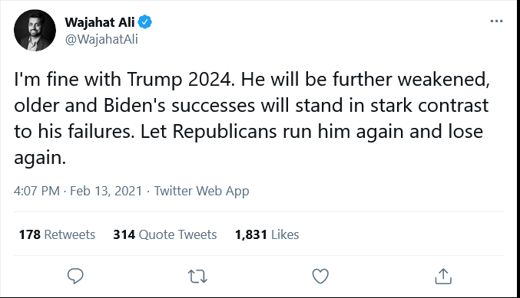Show the 1,831 Likes list

[x=267, y=234]
